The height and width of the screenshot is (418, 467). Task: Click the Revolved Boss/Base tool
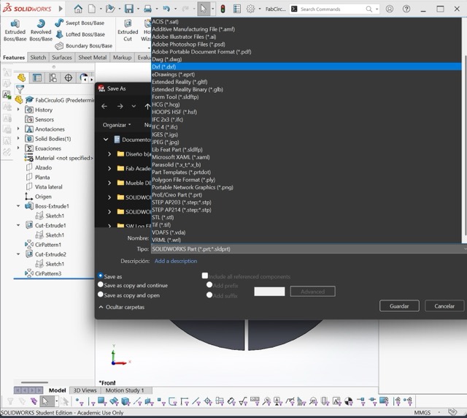(41, 31)
